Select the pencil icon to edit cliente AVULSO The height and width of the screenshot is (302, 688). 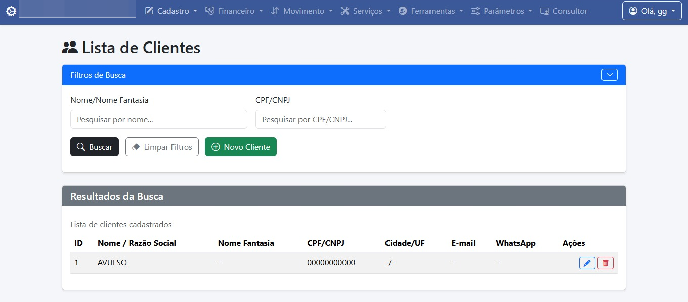(x=587, y=263)
